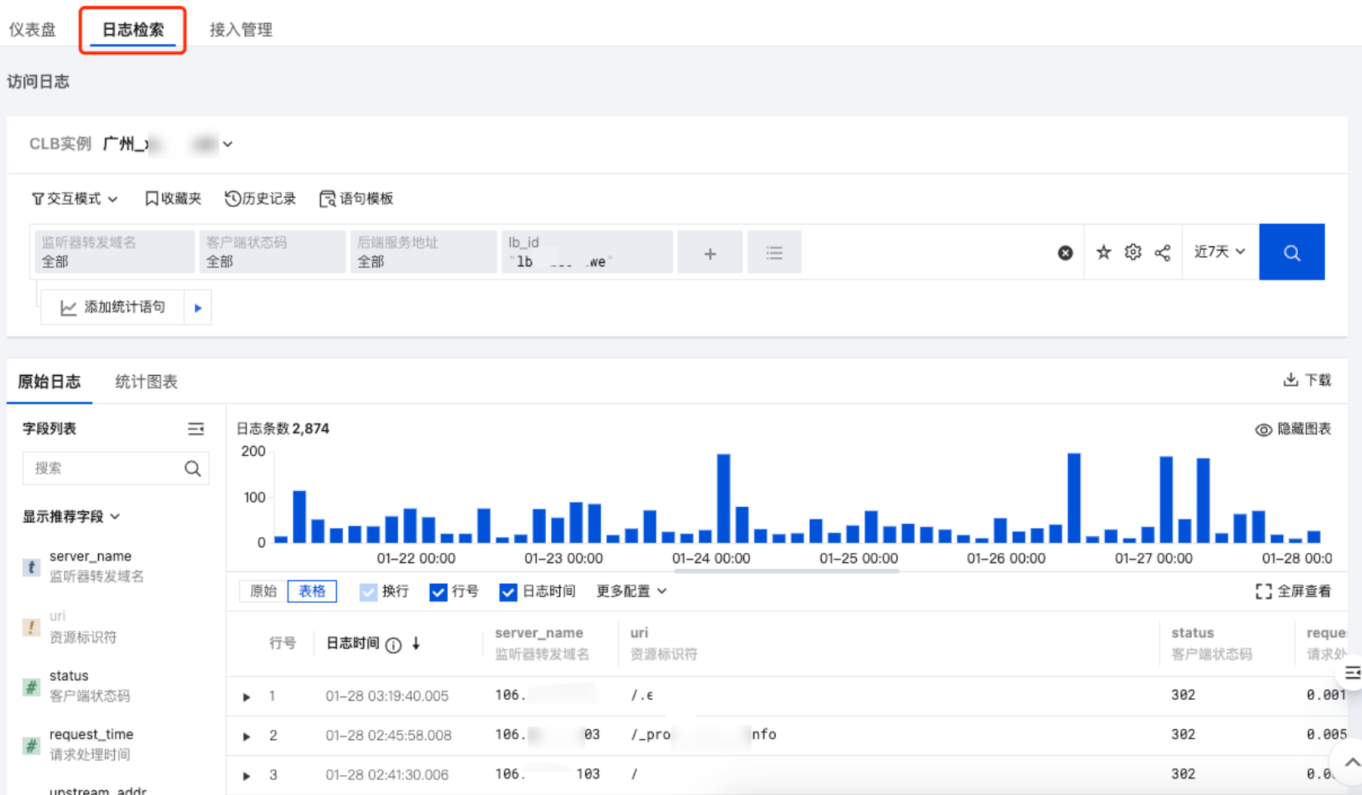The image size is (1362, 795).
Task: Open the 近7天 time range dropdown
Action: tap(1220, 252)
